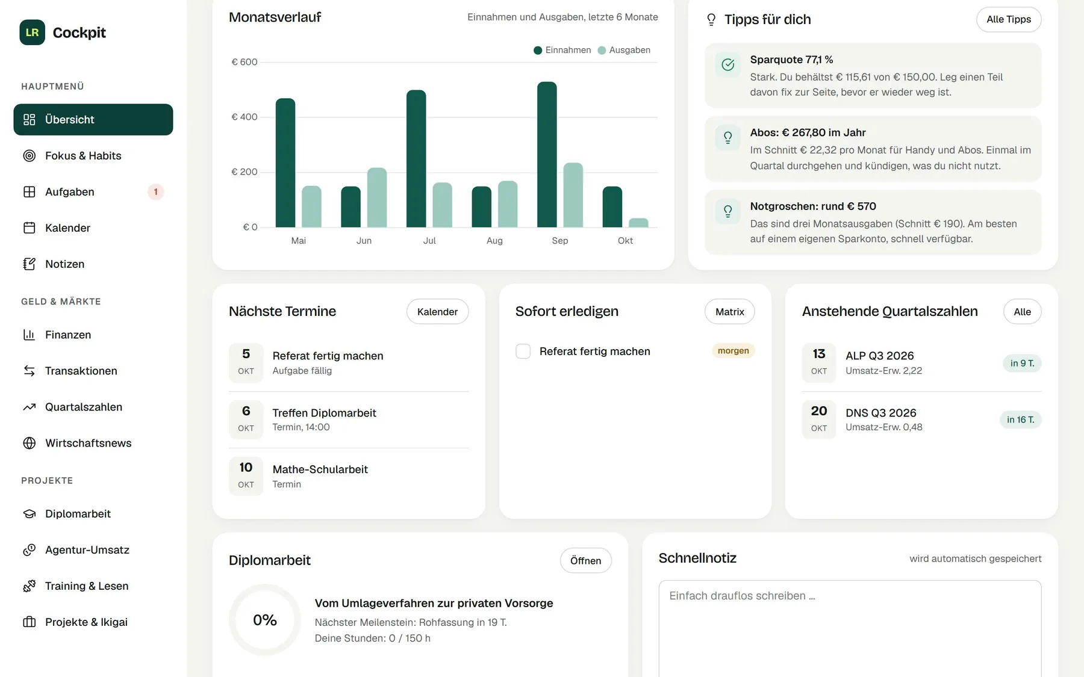Image resolution: width=1084 pixels, height=677 pixels.
Task: Click the Alle Tipps button
Action: tap(1009, 19)
